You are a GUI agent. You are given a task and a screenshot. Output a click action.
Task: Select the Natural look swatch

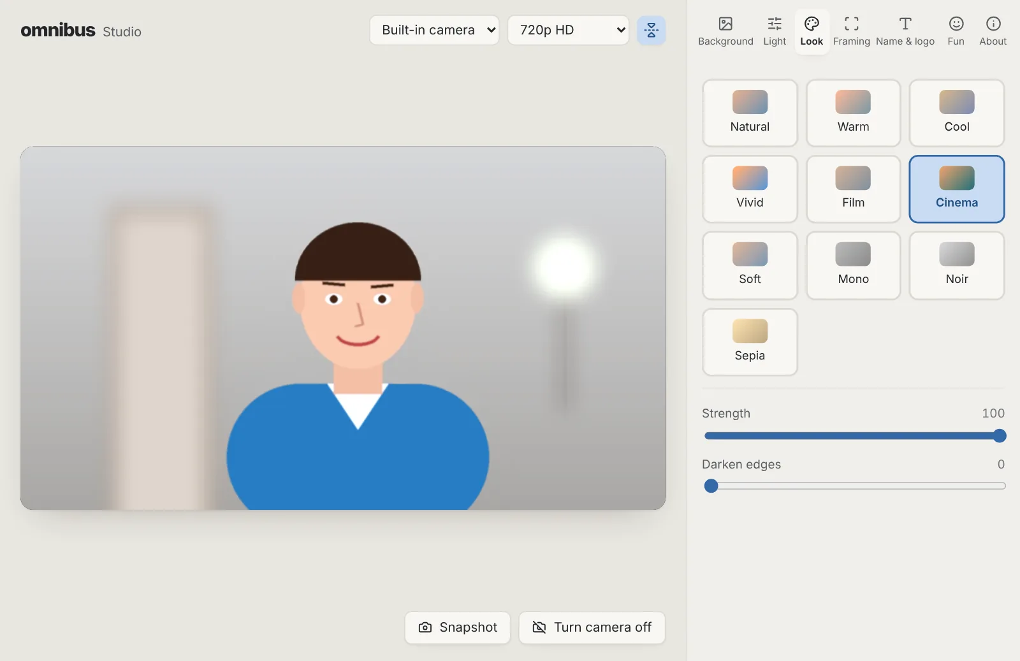750,113
